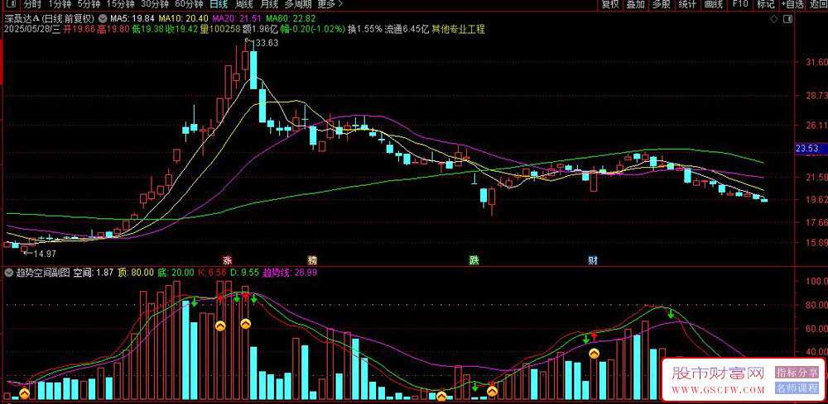This screenshot has width=828, height=404.
Task: Select the 周线 weekly chart tab
Action: 243,5
